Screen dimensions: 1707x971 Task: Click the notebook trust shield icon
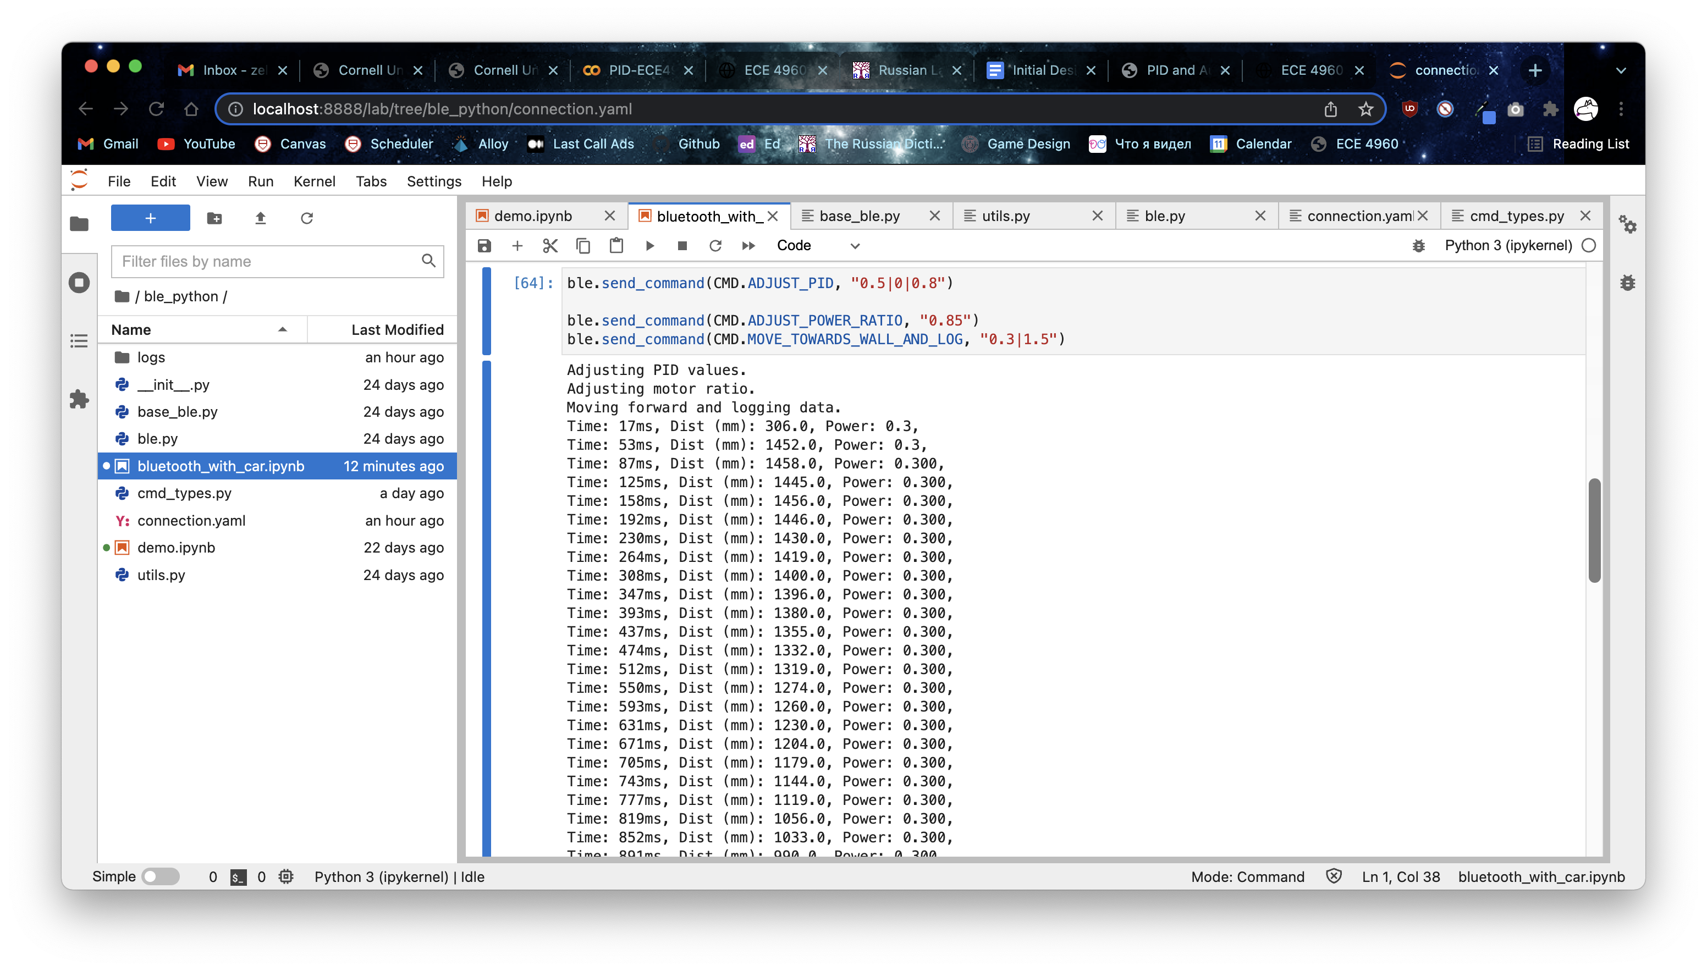click(1334, 876)
